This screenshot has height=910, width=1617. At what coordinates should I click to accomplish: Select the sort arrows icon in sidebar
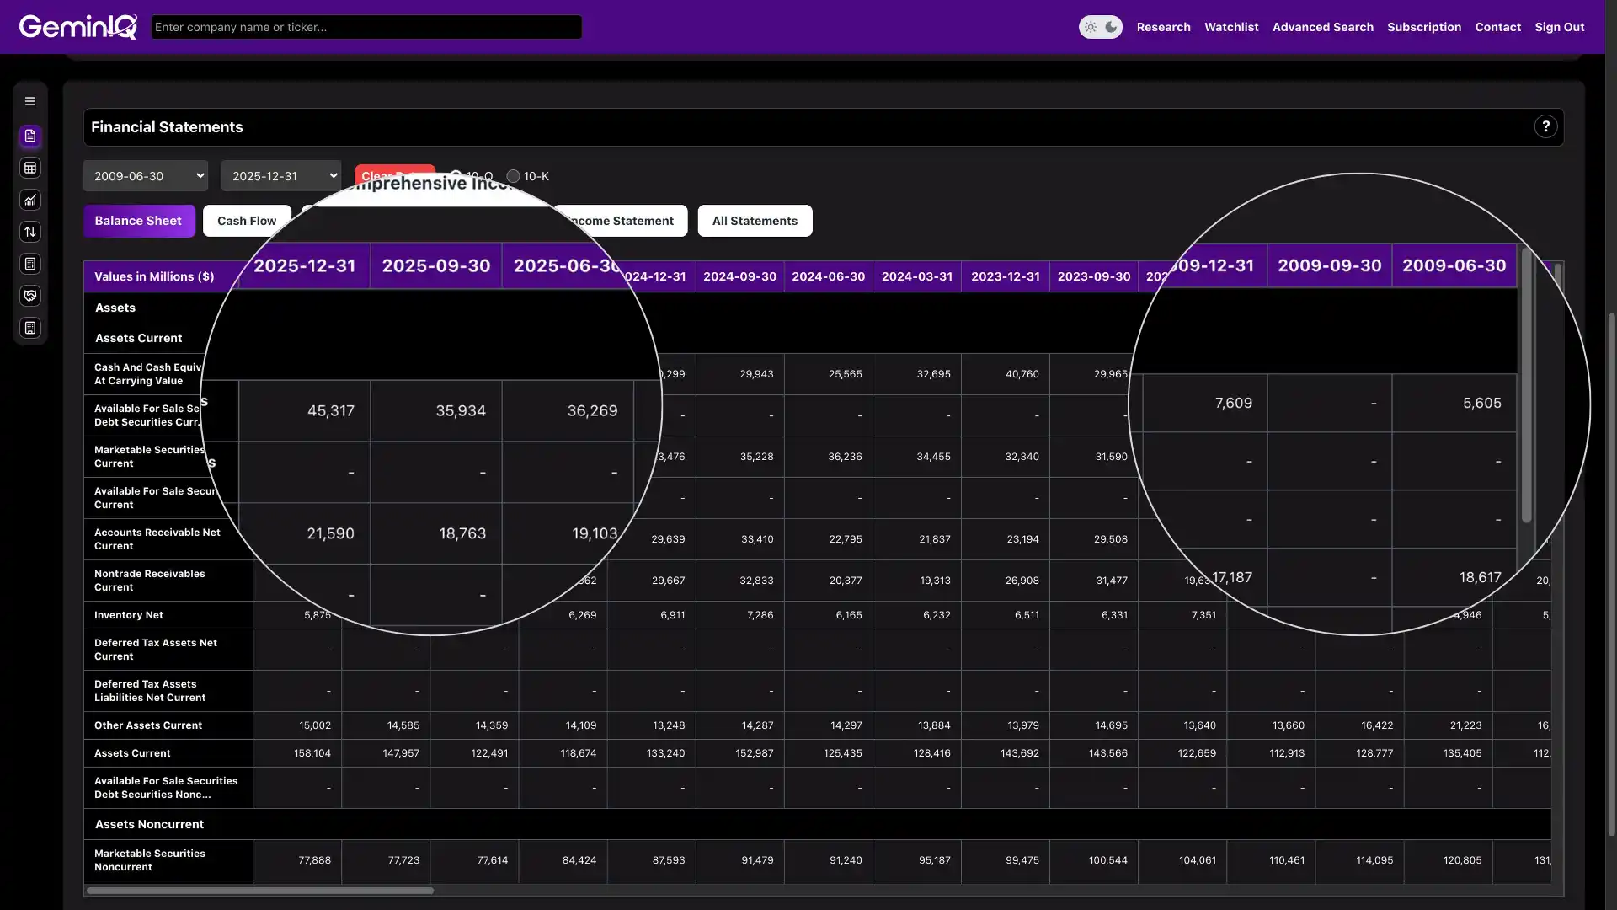tap(30, 232)
